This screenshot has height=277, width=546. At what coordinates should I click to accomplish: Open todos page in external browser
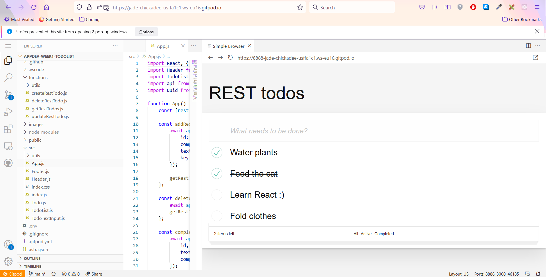(535, 57)
